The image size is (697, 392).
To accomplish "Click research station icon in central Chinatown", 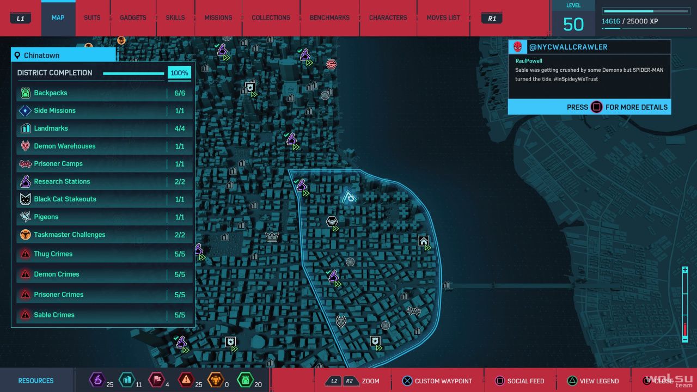I will [333, 276].
